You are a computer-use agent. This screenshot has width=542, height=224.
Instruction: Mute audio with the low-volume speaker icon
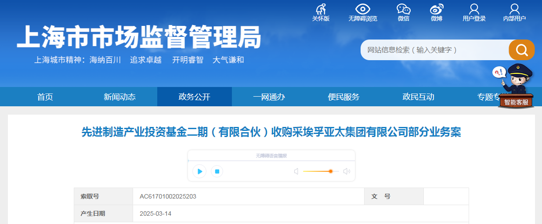(x=296, y=171)
